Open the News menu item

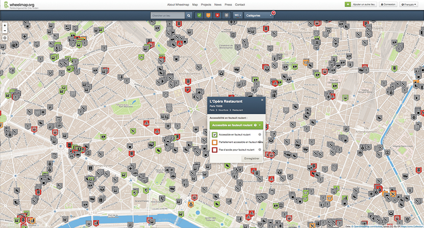point(218,5)
